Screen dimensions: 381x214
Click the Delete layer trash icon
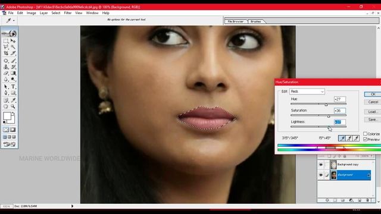click(367, 200)
